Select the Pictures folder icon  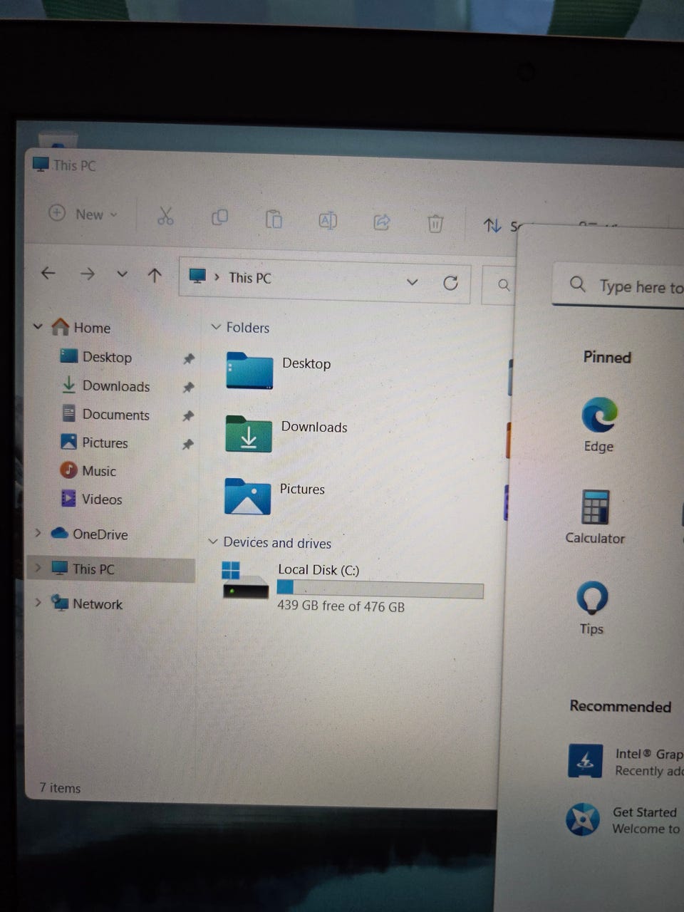[x=247, y=497]
